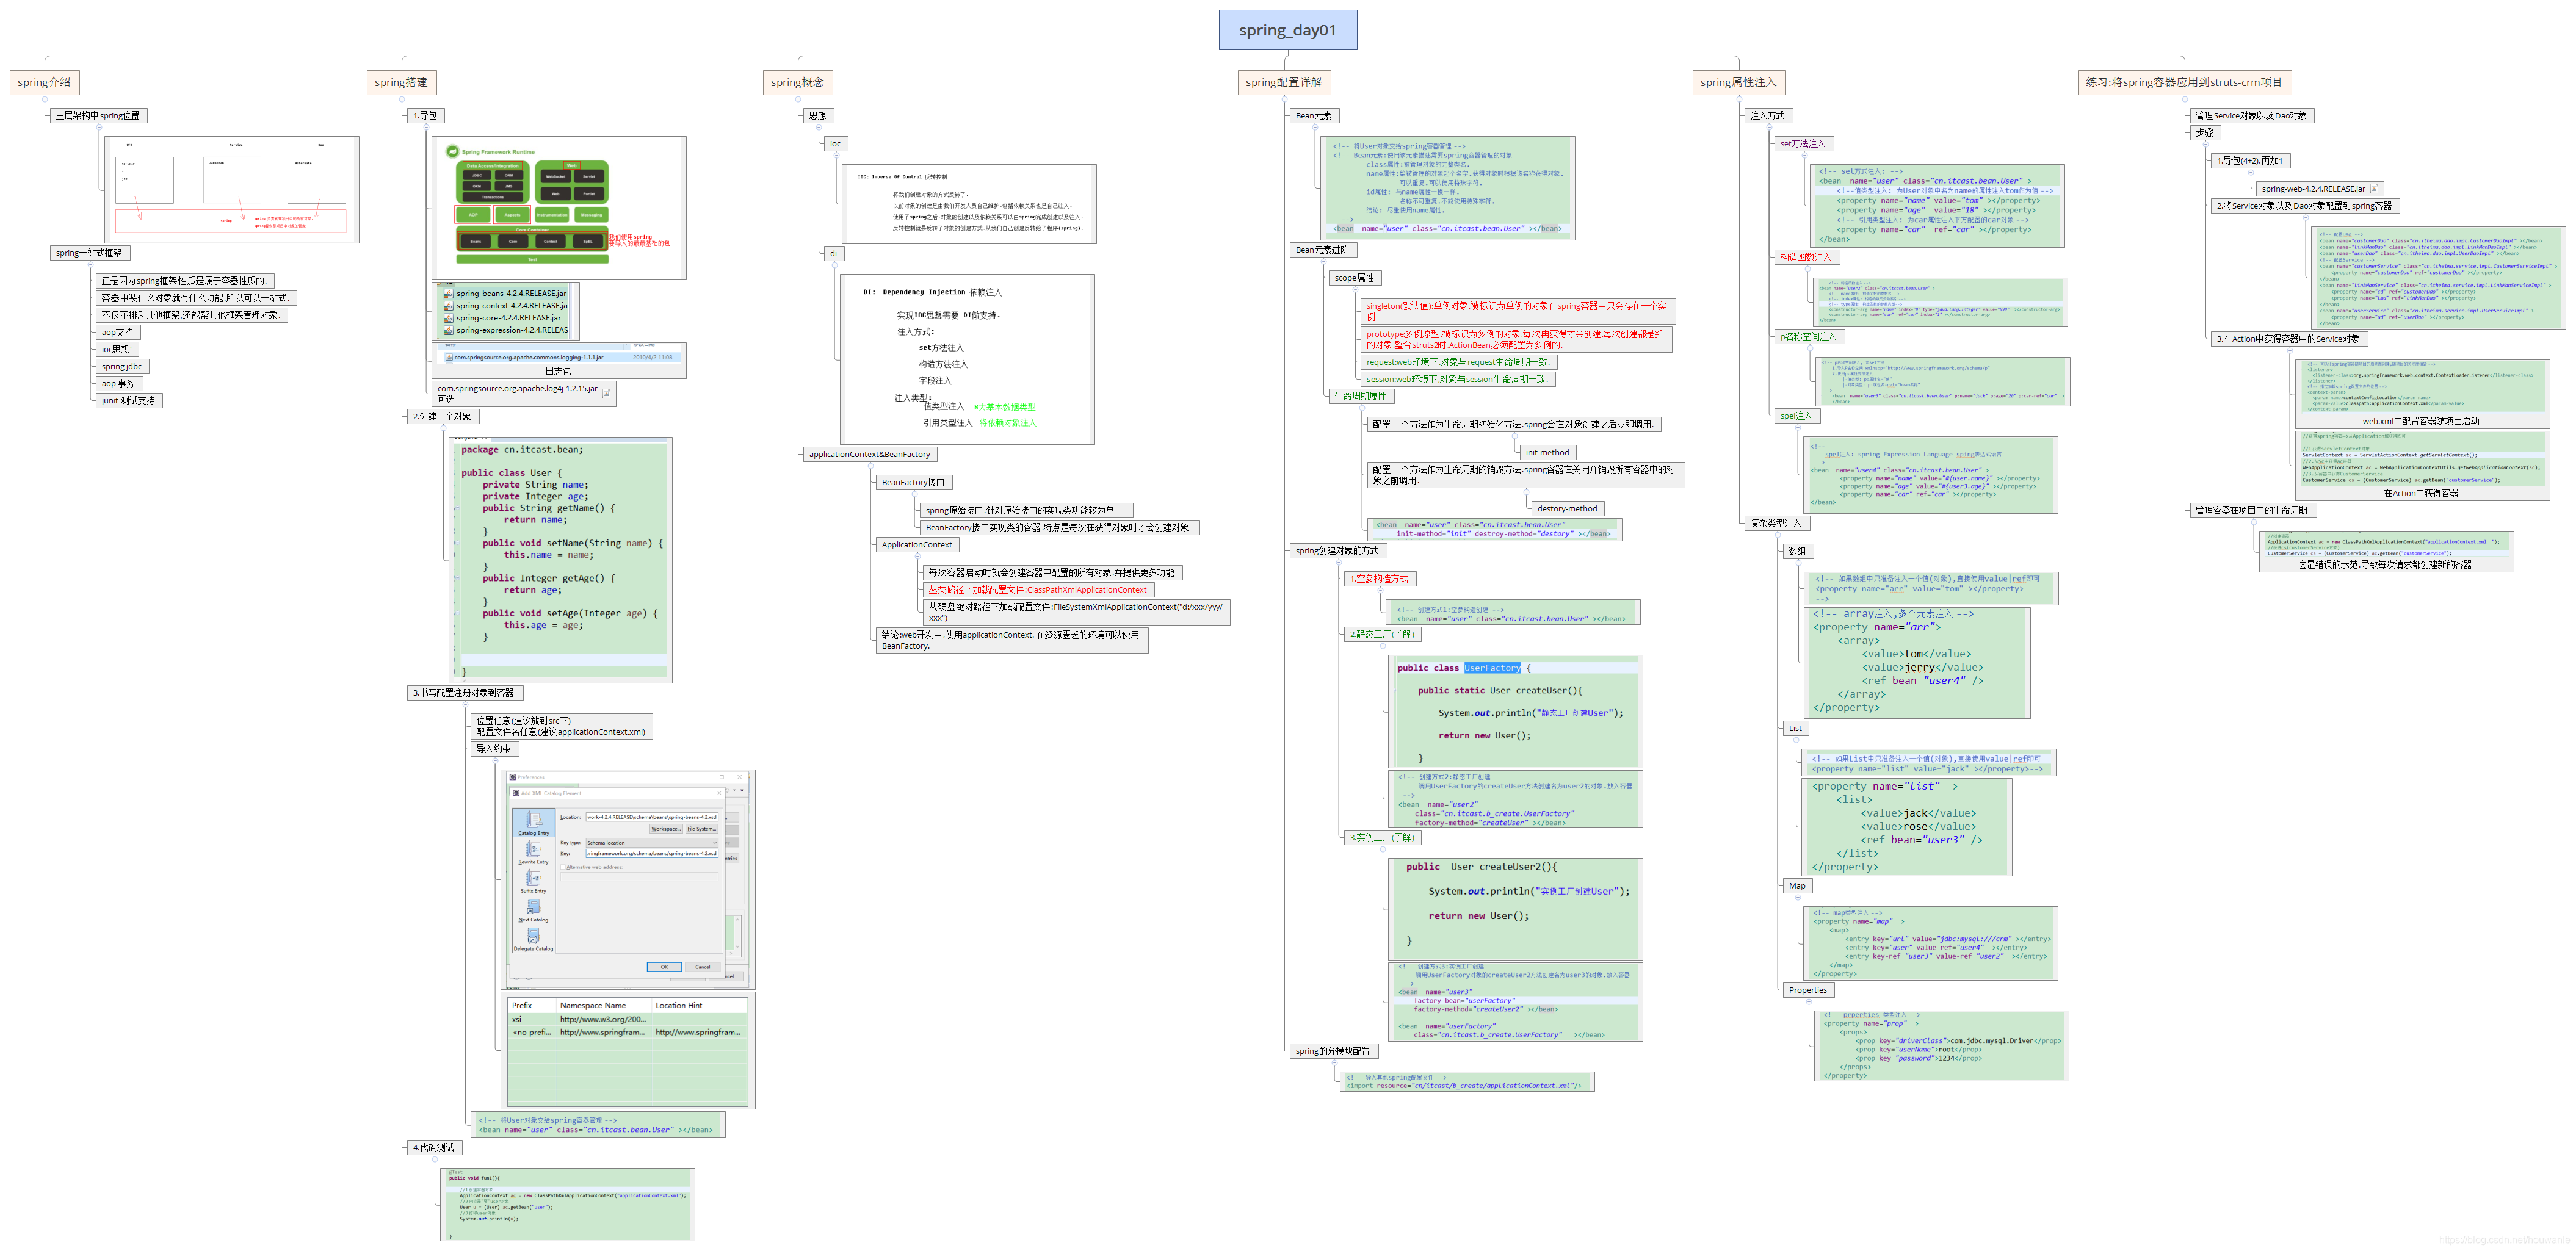Select the Suffix Entry icon

pyautogui.click(x=533, y=878)
